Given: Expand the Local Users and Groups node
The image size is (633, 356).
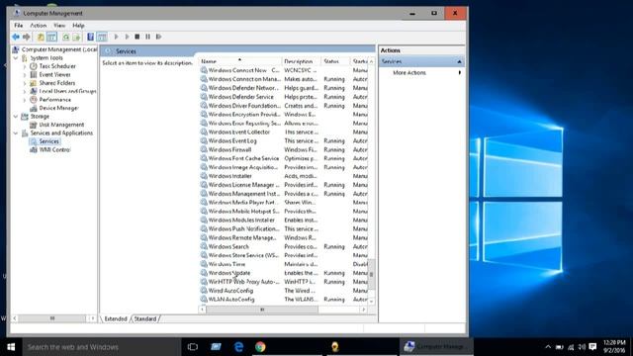Looking at the screenshot, I should [x=25, y=92].
